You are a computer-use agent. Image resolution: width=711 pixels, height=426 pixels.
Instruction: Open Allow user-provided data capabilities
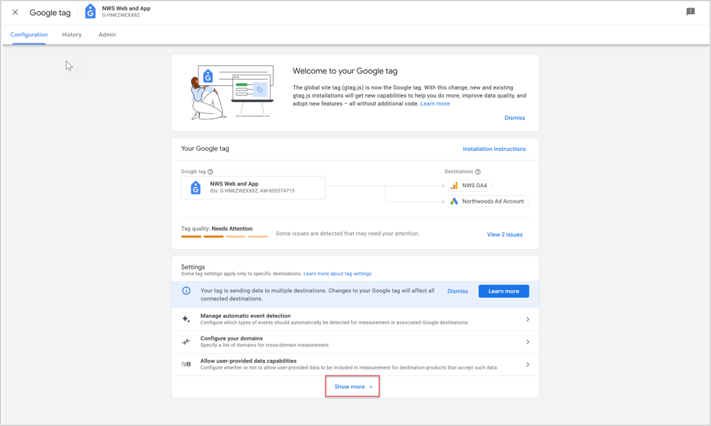[355, 364]
